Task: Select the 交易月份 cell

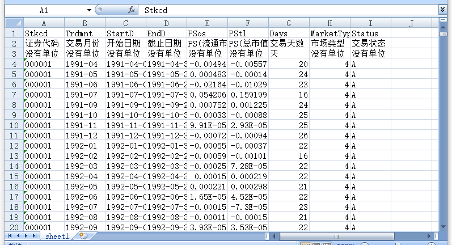Action: pyautogui.click(x=85, y=44)
